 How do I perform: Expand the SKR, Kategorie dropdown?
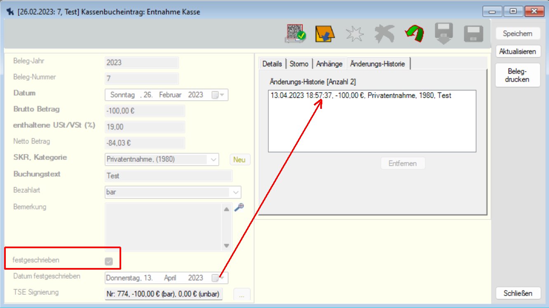click(214, 160)
